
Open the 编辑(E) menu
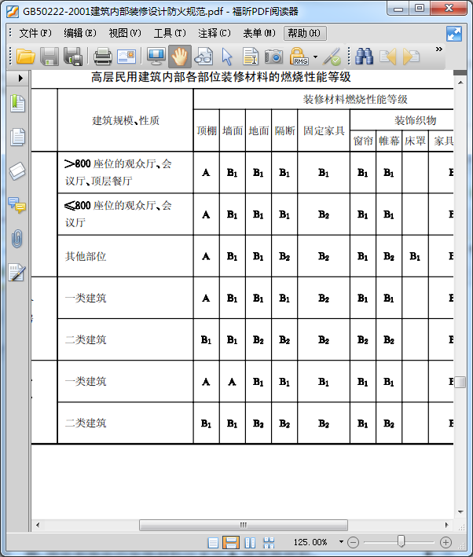(x=79, y=34)
